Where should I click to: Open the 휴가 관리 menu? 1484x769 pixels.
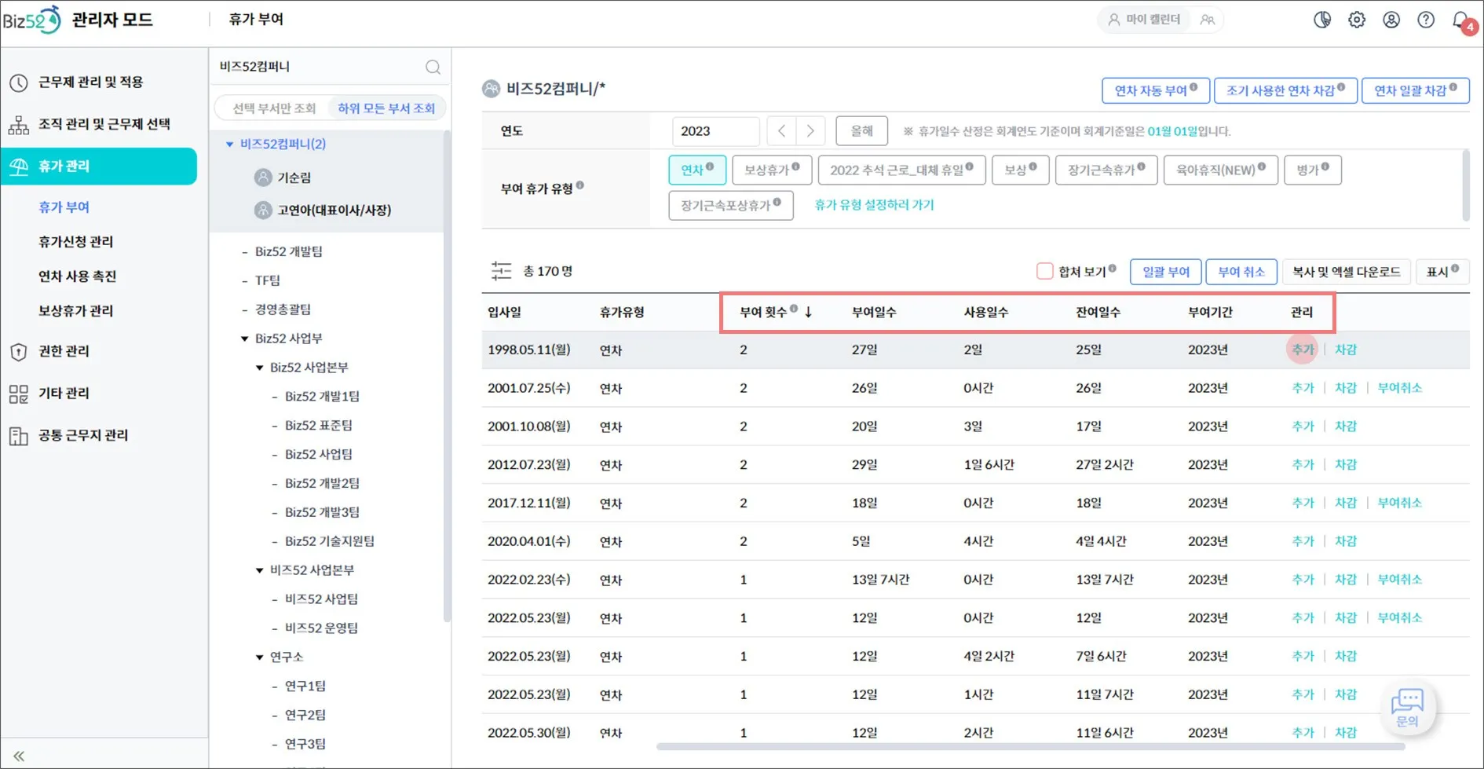99,166
